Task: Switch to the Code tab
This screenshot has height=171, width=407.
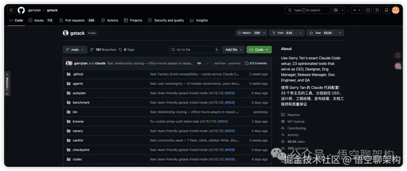Action: [x=16, y=20]
